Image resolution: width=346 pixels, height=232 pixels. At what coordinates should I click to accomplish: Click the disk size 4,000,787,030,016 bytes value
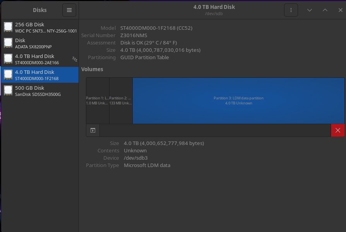160,50
